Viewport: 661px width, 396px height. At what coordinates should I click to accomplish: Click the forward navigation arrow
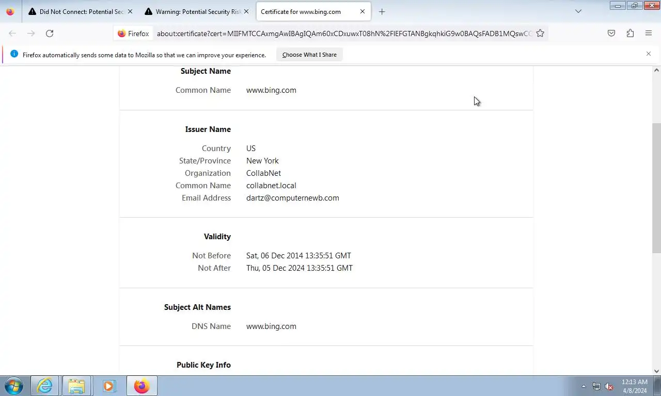coord(31,34)
